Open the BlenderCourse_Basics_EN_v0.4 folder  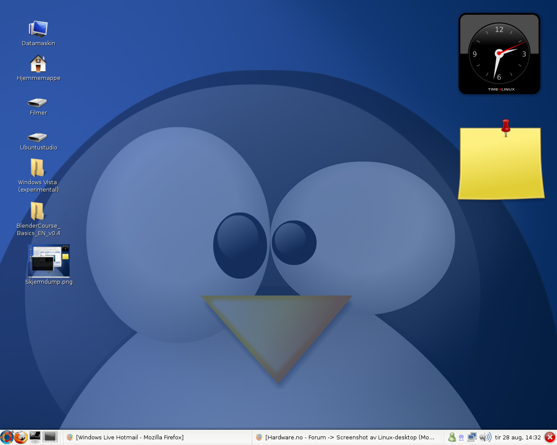(37, 211)
